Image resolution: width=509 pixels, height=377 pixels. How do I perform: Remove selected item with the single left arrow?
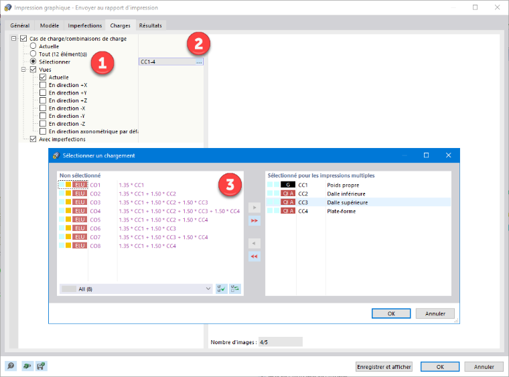pyautogui.click(x=254, y=243)
